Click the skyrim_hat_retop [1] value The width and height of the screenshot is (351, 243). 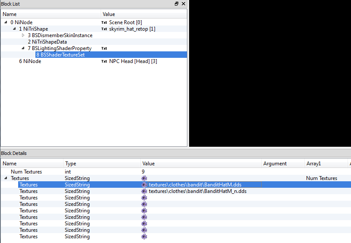pyautogui.click(x=132, y=29)
